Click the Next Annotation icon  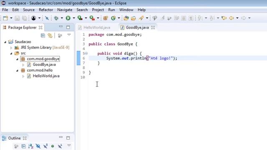click(200, 18)
